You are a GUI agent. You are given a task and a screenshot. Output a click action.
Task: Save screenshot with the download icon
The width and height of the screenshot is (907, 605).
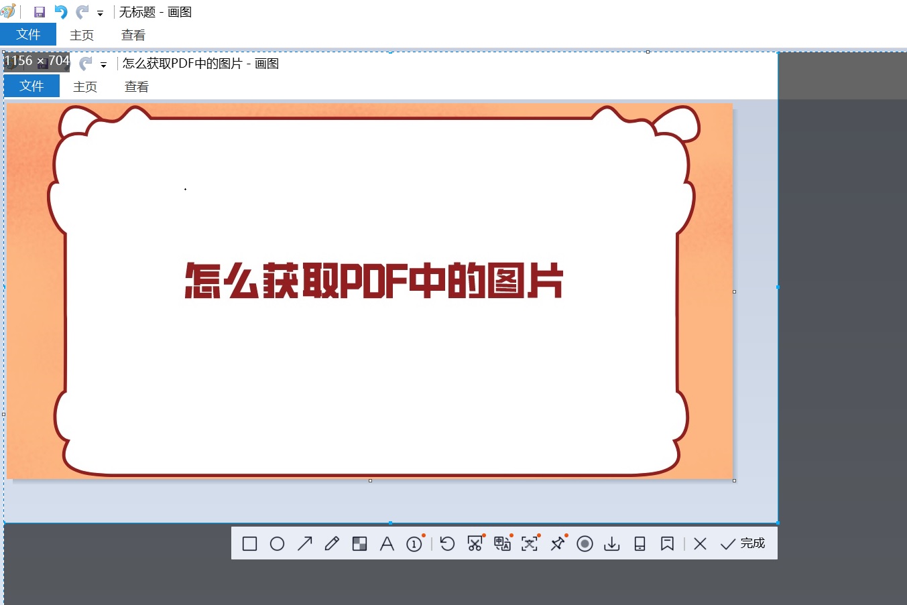point(611,543)
